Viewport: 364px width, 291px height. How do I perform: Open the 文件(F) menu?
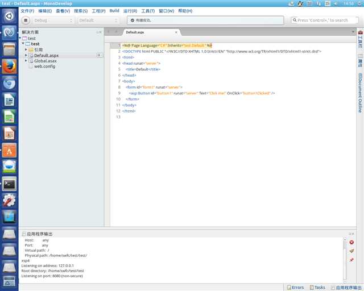coord(27,11)
